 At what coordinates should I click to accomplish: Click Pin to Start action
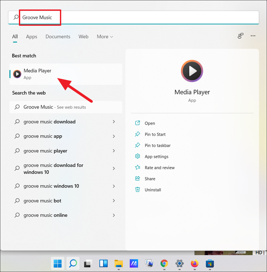point(155,134)
